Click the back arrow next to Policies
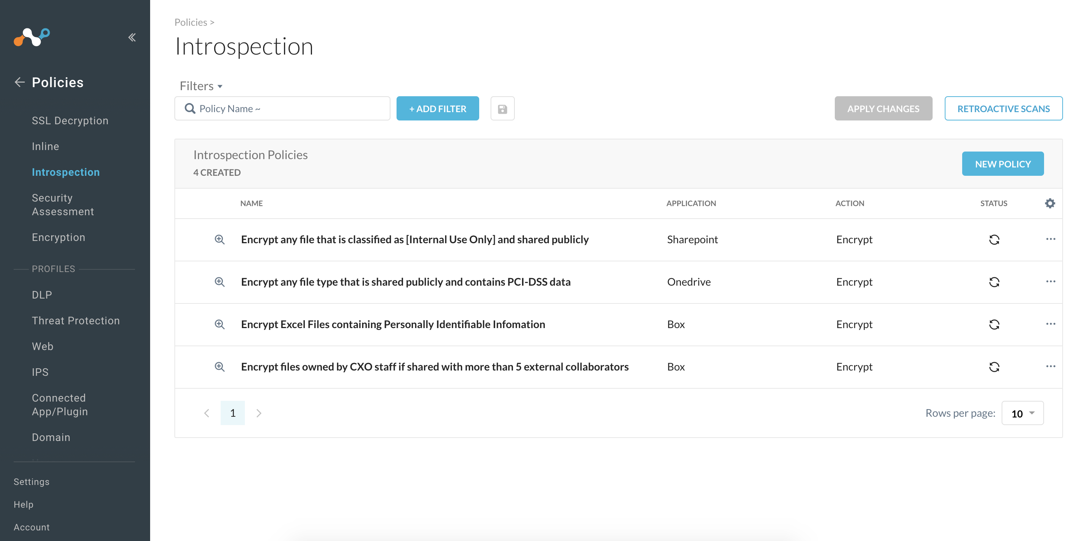This screenshot has width=1085, height=541. (x=20, y=83)
